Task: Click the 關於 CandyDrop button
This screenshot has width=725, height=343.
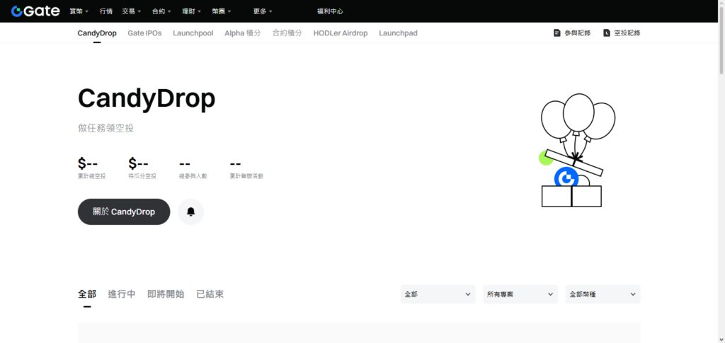Action: pos(124,212)
